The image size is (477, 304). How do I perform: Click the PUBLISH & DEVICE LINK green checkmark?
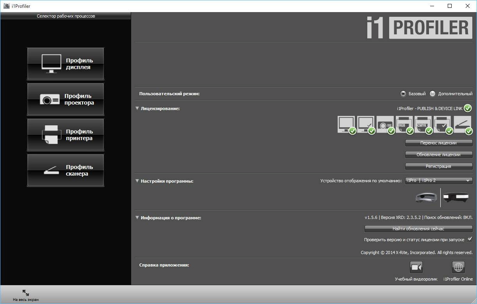(x=468, y=108)
